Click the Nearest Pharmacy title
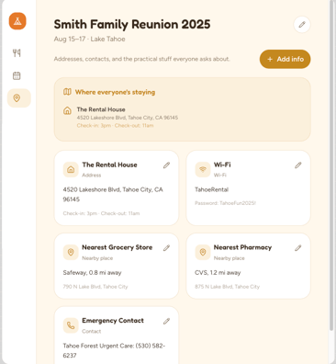Image resolution: width=336 pixels, height=364 pixels. point(242,247)
